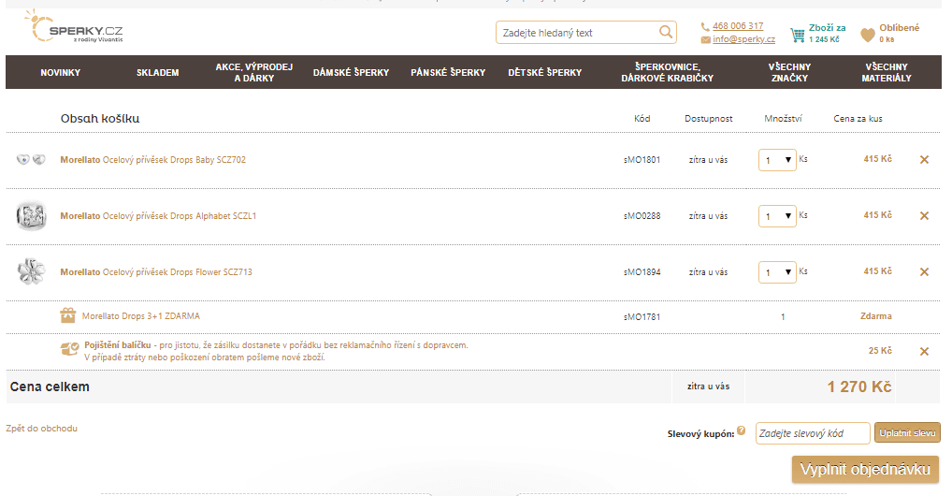Click the info@sperky.cz email link
This screenshot has width=952, height=496.
coord(743,39)
